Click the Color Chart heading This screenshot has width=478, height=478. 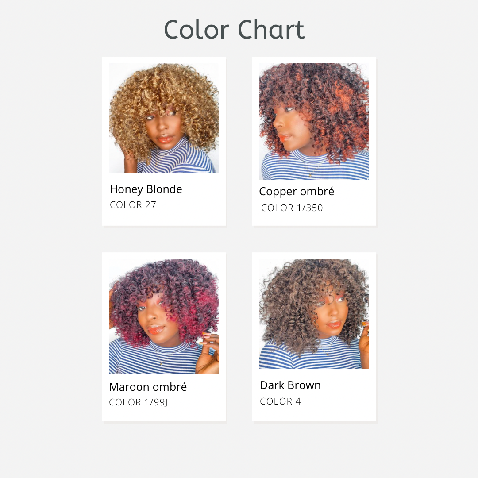click(x=234, y=30)
